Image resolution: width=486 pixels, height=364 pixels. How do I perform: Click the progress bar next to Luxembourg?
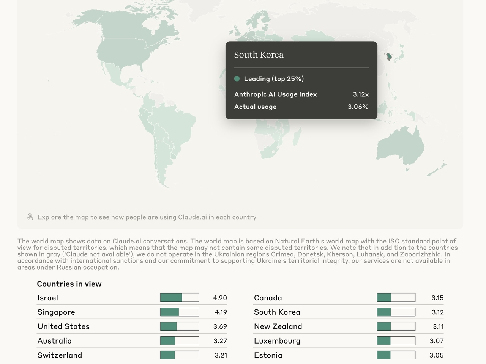(396, 340)
